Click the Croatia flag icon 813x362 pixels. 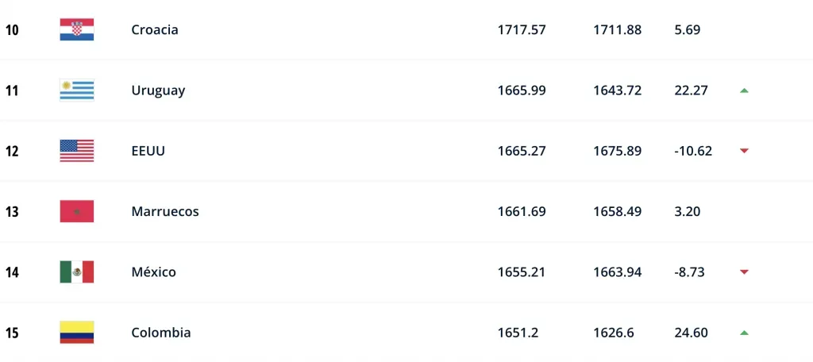coord(77,30)
